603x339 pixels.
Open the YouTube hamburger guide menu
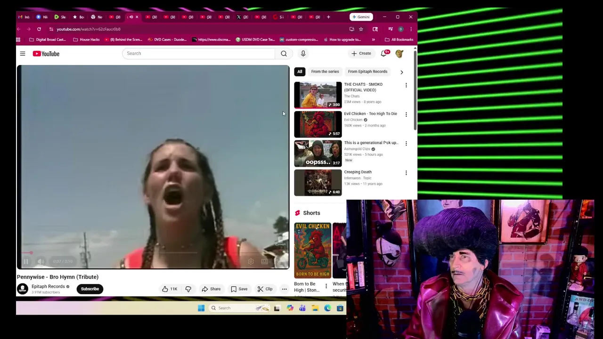tap(22, 54)
